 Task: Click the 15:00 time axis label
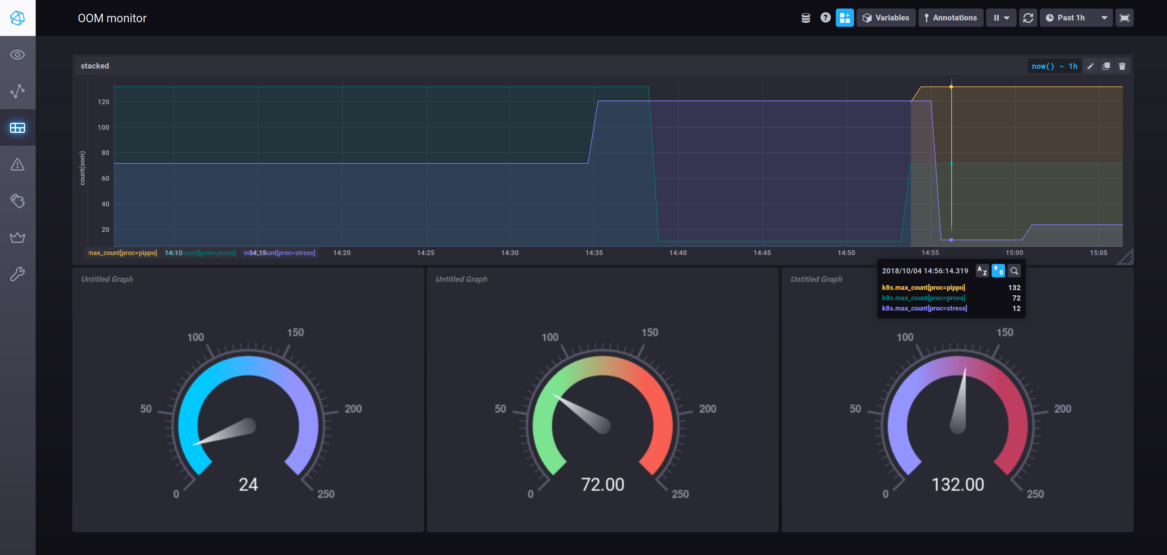1014,253
